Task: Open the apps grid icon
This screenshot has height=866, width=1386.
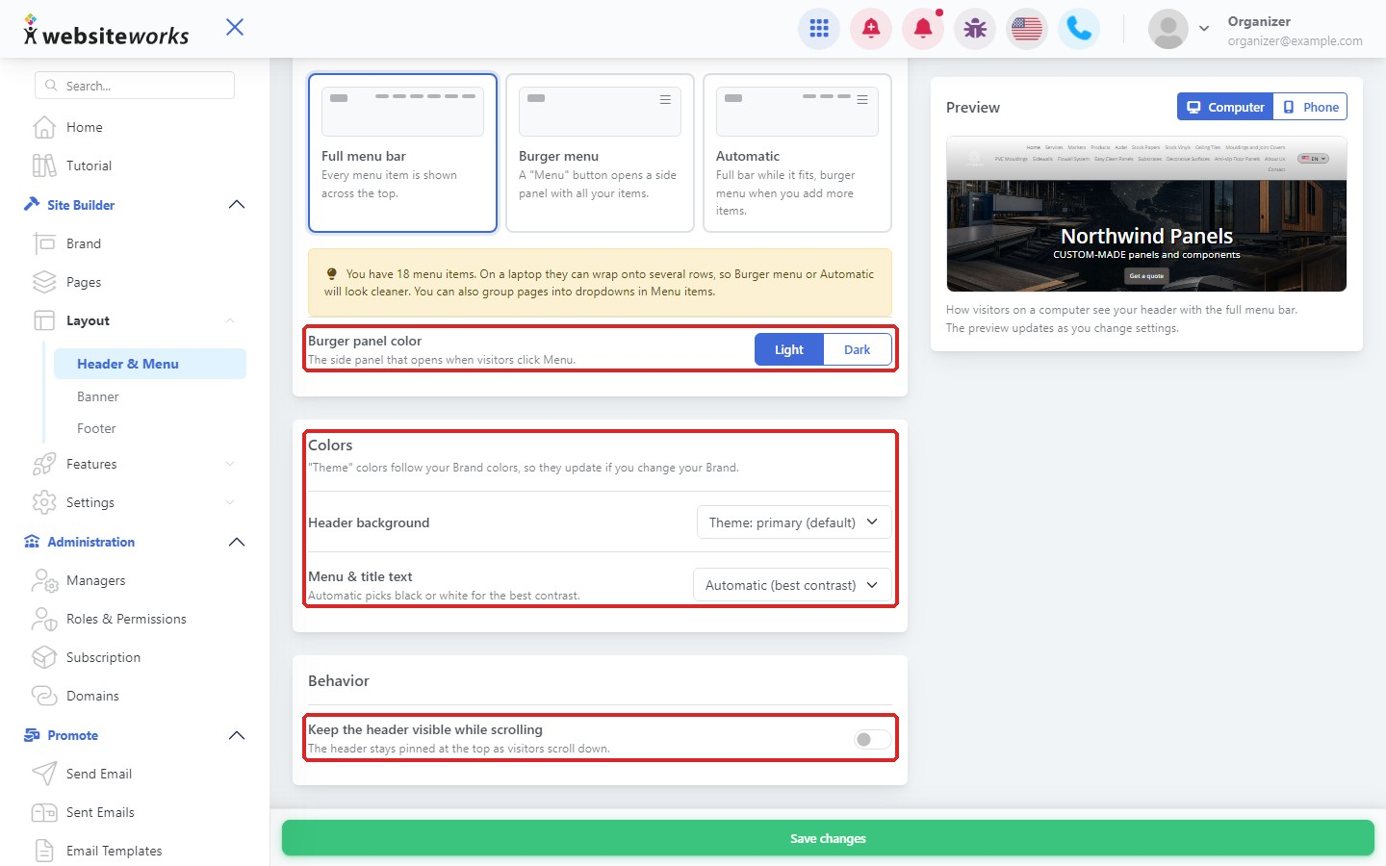Action: tap(819, 29)
